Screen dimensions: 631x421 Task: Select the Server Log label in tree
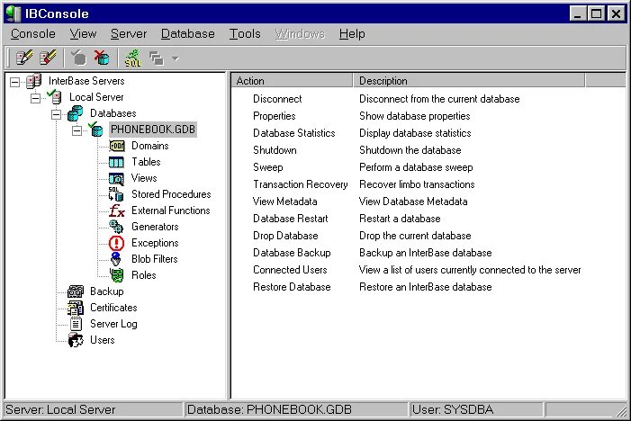coord(113,324)
